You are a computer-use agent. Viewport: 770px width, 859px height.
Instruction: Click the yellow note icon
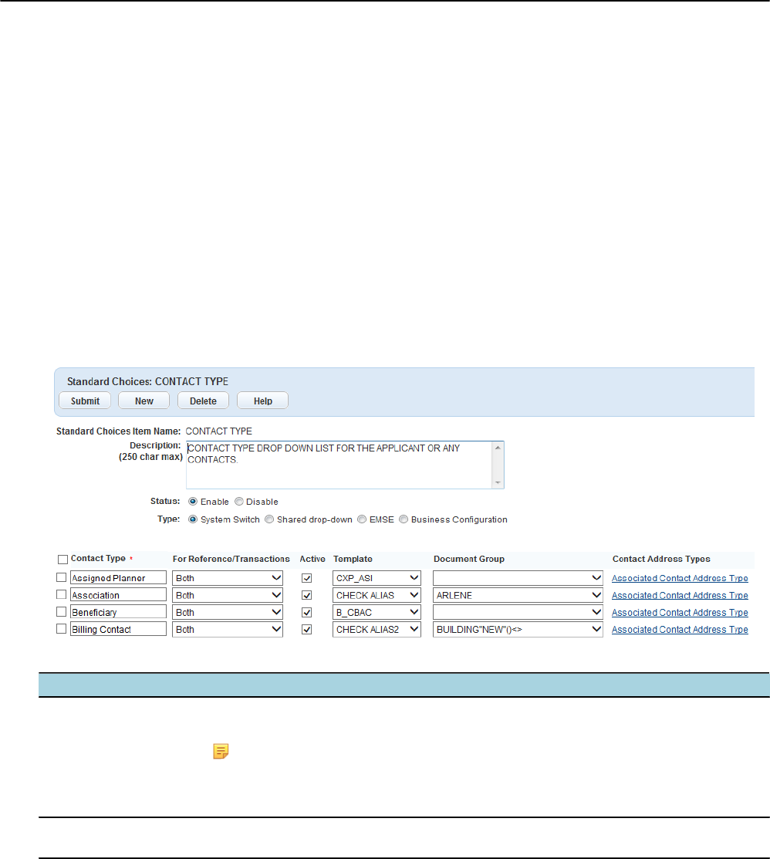(221, 751)
